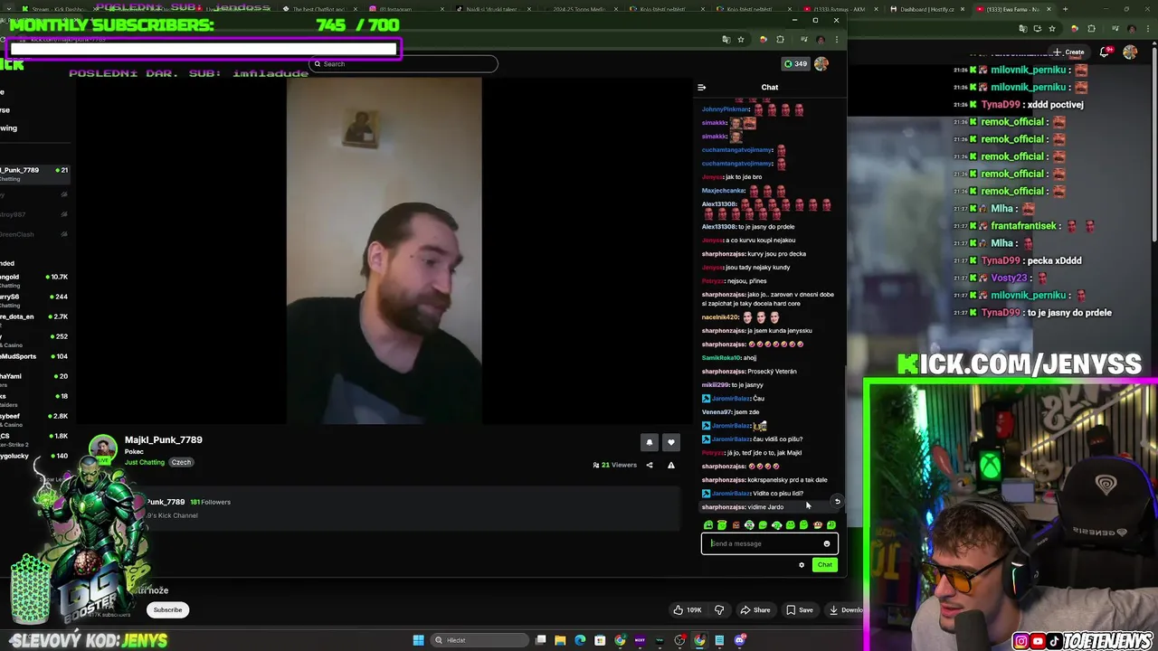Select Majkl_Punk_7789 in the sidebar channel list
Viewport: 1158px width, 651px height.
[34, 174]
